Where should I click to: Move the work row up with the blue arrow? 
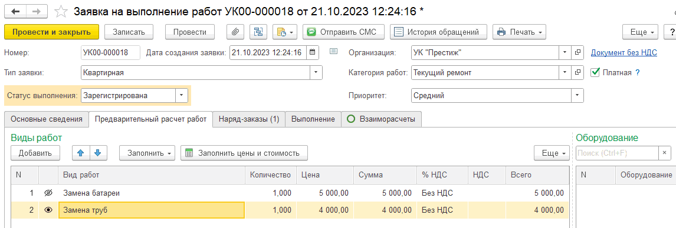pyautogui.click(x=80, y=153)
